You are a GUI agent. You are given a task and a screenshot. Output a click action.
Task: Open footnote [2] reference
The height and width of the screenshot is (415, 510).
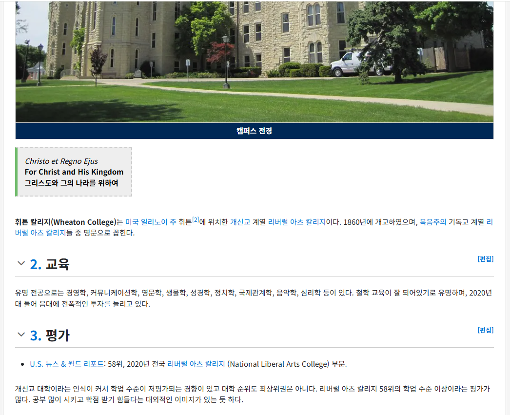(196, 219)
